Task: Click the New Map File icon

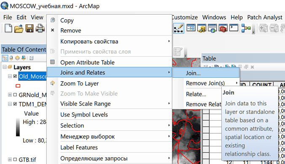Action: [x=8, y=29]
